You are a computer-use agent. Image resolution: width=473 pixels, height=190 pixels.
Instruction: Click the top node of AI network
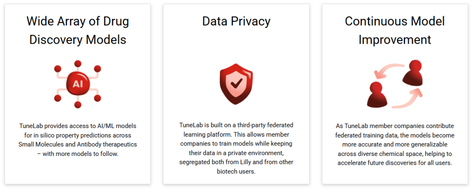[78, 63]
